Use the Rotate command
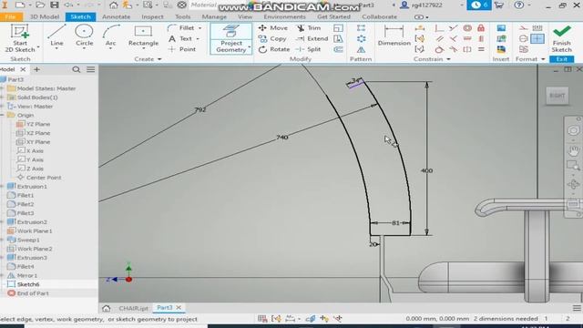This screenshot has width=583, height=328. 274,49
